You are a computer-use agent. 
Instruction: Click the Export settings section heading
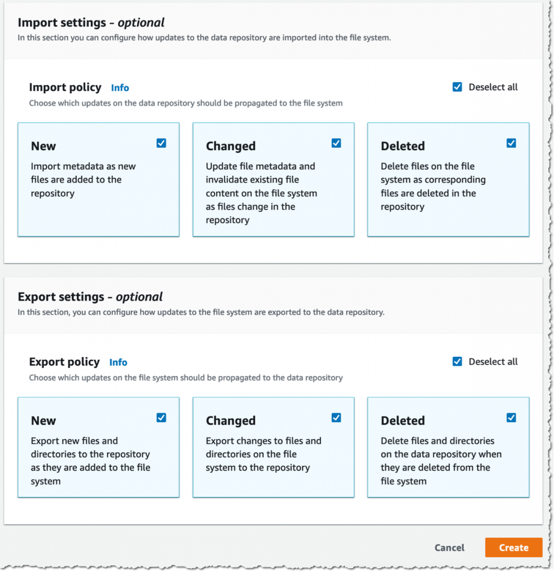pyautogui.click(x=90, y=297)
